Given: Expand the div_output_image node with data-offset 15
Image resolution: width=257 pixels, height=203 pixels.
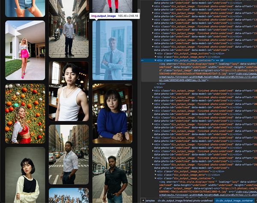Looking at the screenshot, I should click(153, 33).
